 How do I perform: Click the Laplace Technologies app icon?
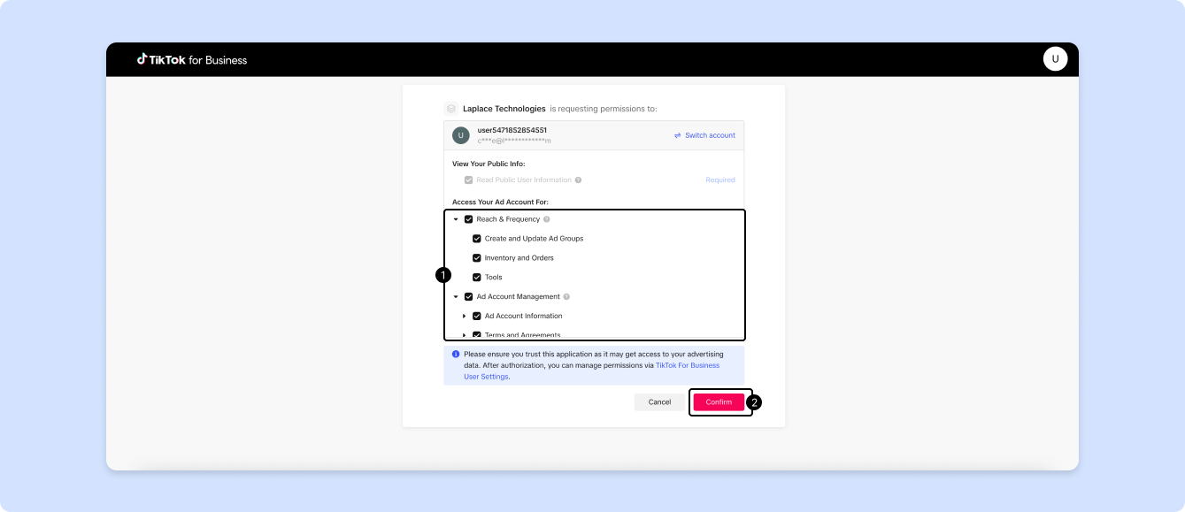[x=451, y=109]
